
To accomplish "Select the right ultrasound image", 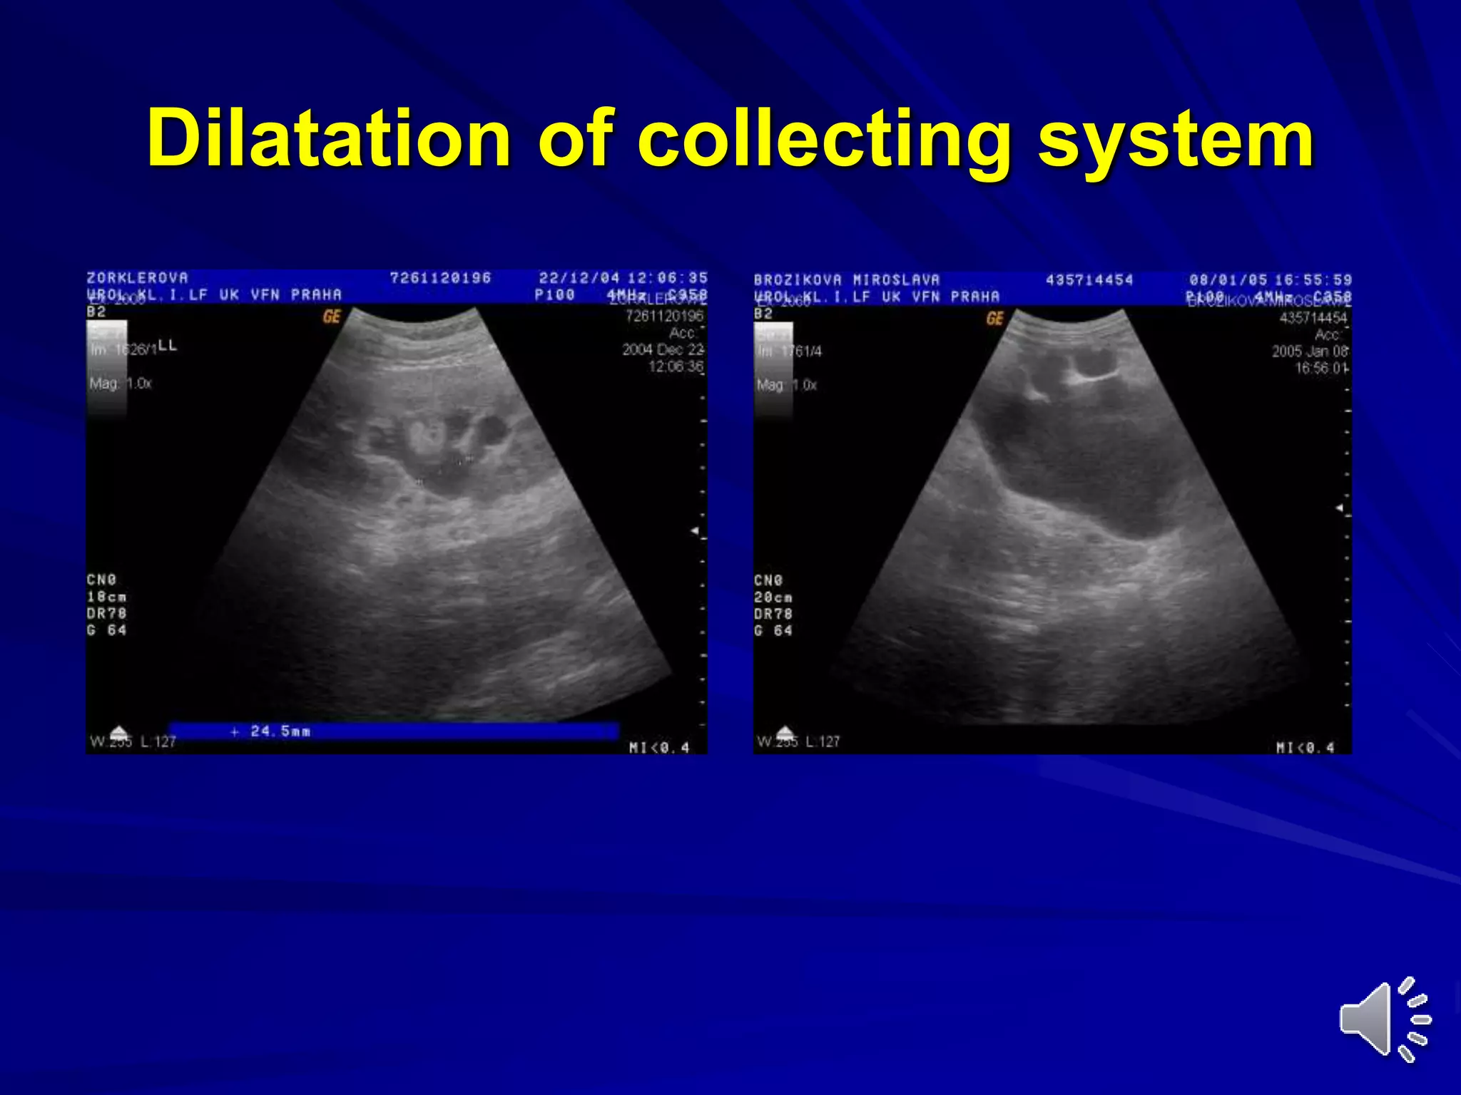I will (1053, 512).
